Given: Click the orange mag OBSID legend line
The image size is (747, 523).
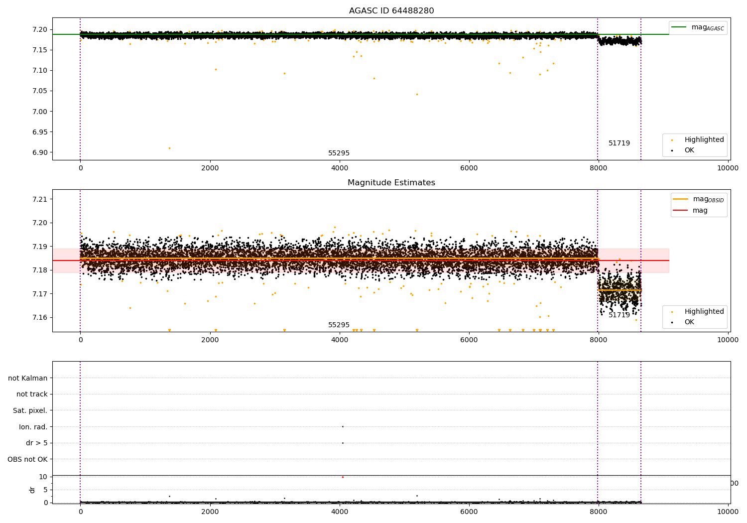Looking at the screenshot, I should point(680,199).
